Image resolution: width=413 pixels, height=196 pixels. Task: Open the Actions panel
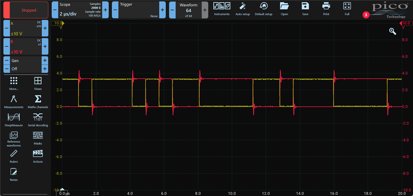click(38, 157)
